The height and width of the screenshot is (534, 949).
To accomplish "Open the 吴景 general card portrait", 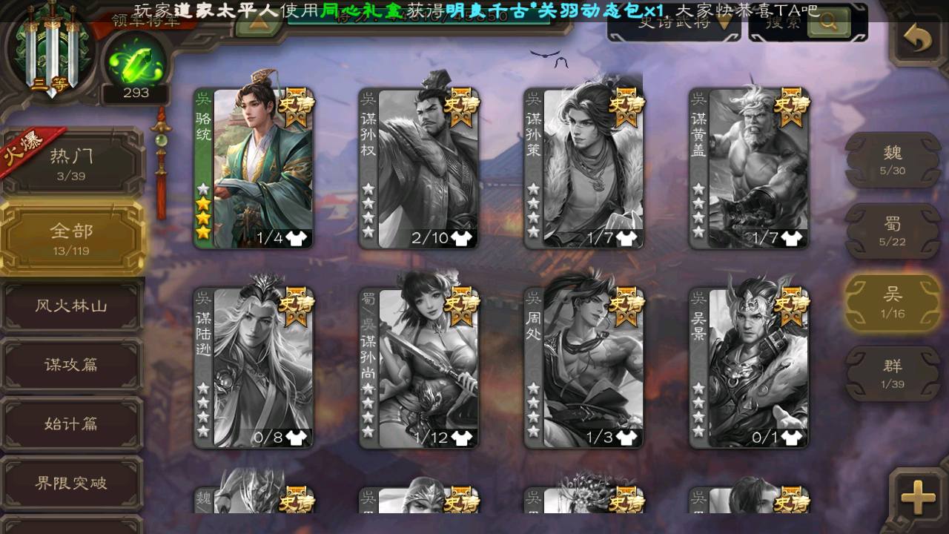I will 750,367.
